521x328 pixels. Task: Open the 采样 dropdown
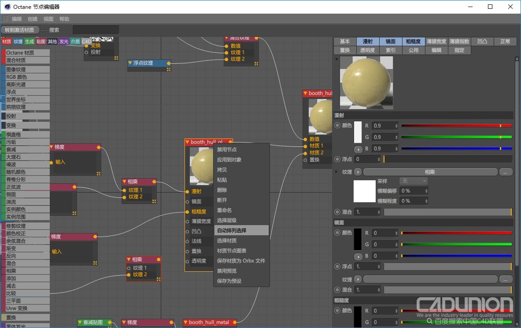pos(414,181)
